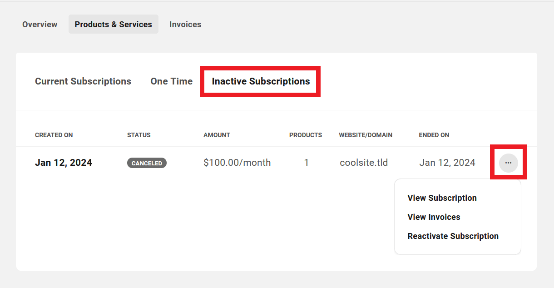Click the CANCELED status badge
This screenshot has height=288, width=554.
click(147, 162)
